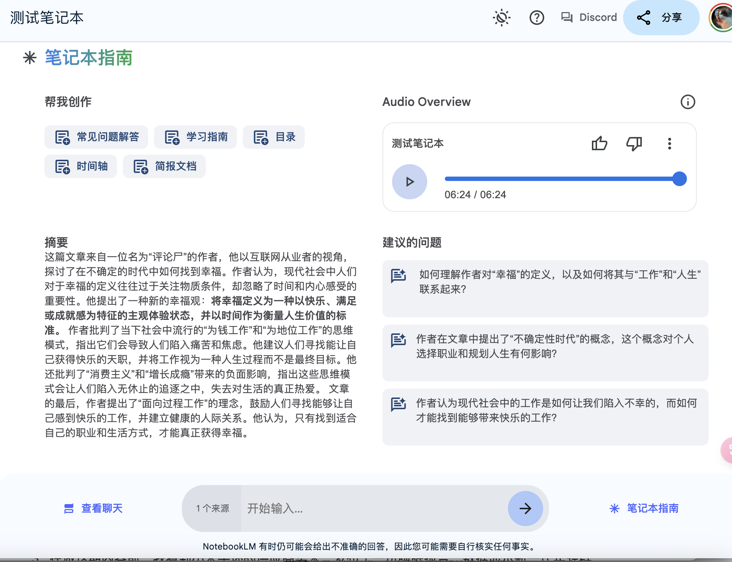Toggle the light/dark theme icon
This screenshot has height=562, width=732.
tap(501, 18)
